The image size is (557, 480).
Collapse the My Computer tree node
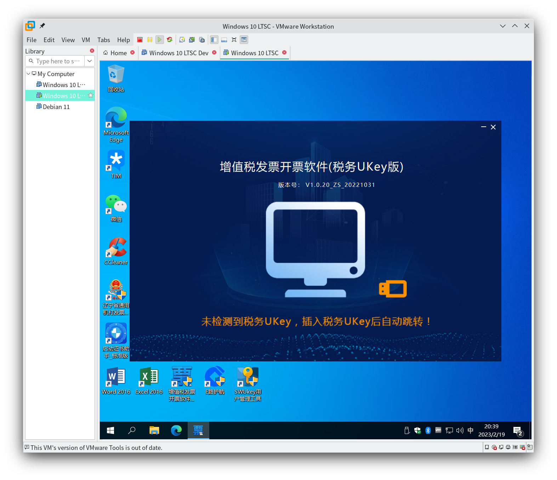point(28,74)
